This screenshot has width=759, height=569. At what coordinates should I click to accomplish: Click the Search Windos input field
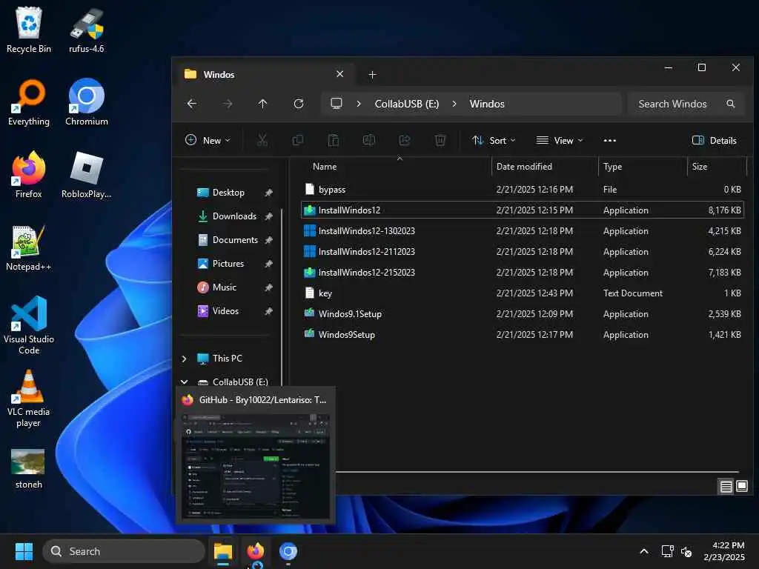coord(686,104)
